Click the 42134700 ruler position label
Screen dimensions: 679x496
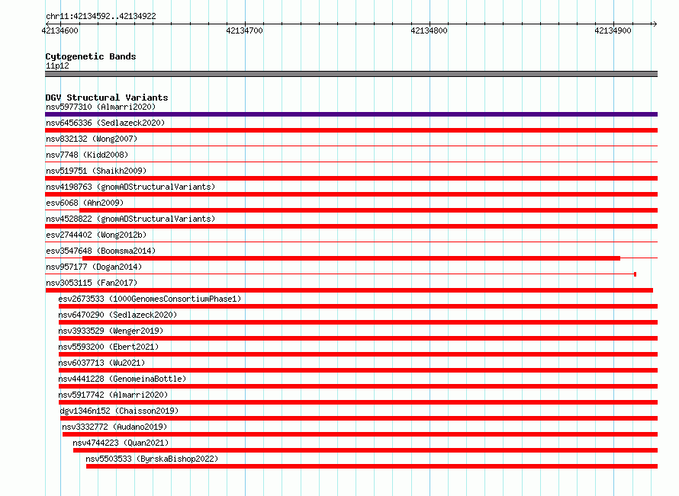pos(244,30)
